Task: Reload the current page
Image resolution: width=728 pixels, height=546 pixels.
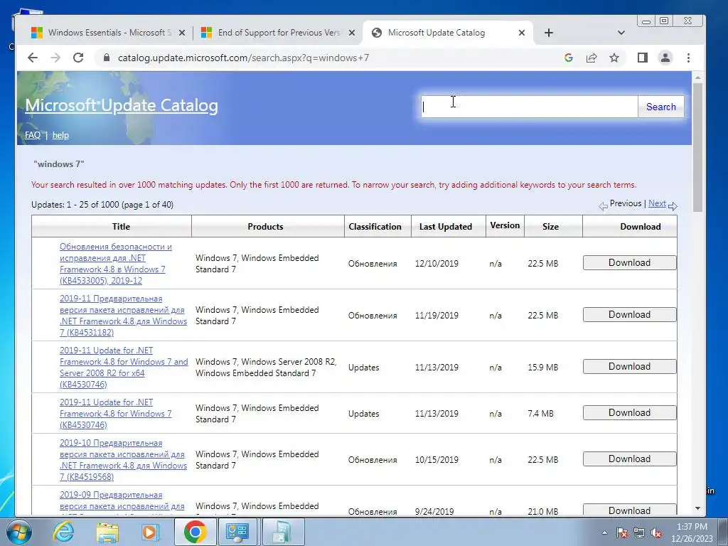Action: pos(78,58)
